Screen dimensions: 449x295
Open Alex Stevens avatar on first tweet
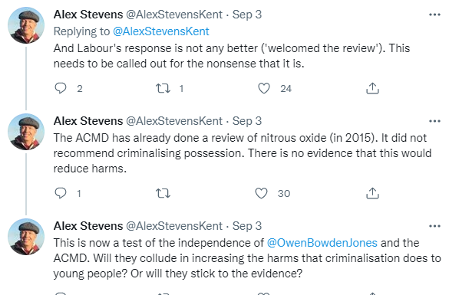pos(26,25)
